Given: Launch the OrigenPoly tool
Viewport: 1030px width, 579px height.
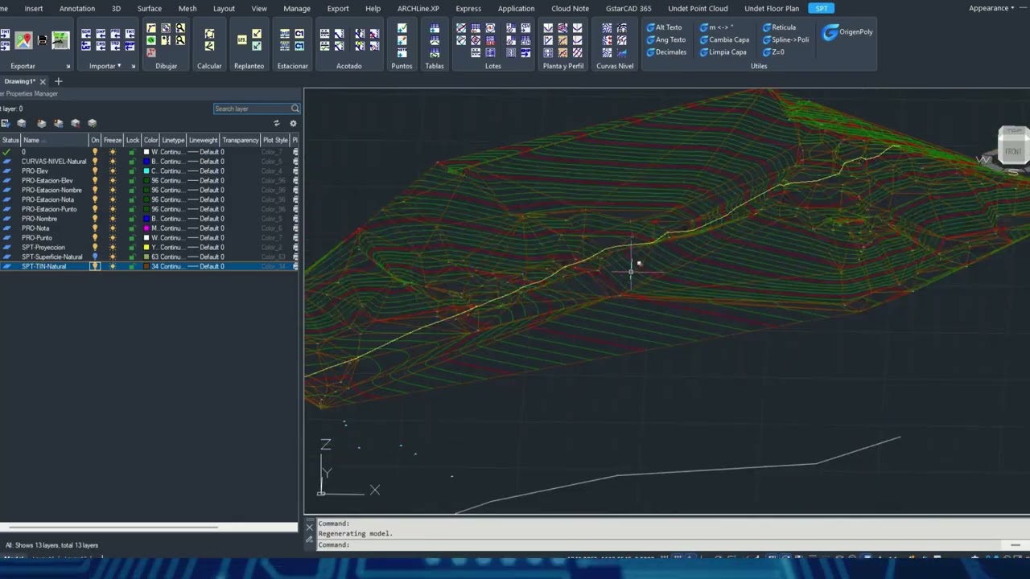Looking at the screenshot, I should 848,32.
